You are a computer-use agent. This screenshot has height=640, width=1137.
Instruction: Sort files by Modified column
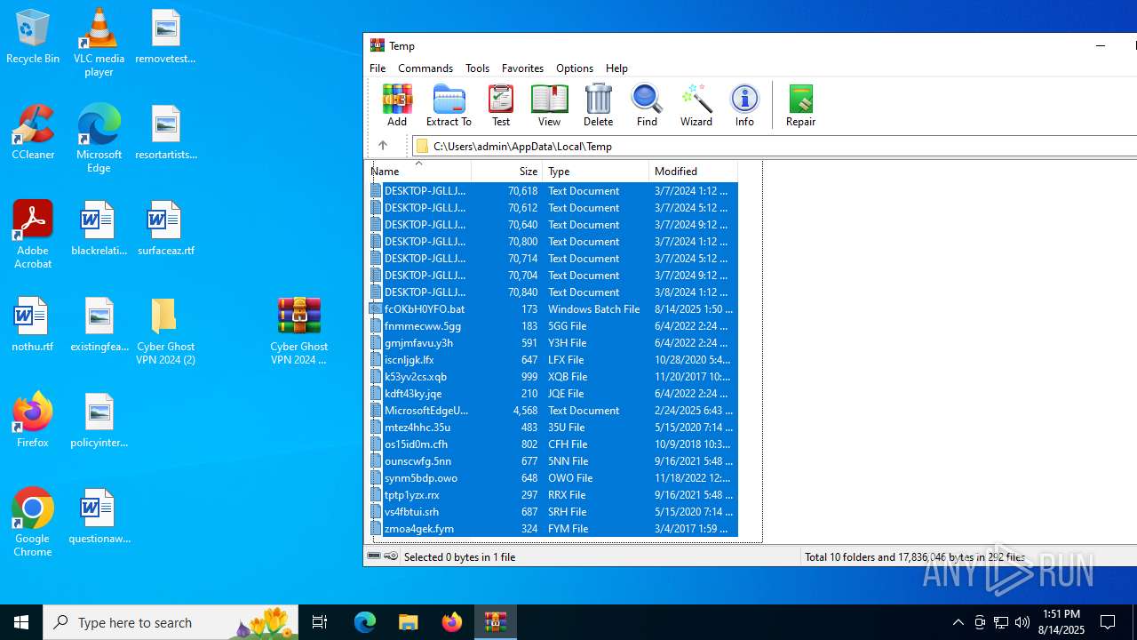(693, 171)
